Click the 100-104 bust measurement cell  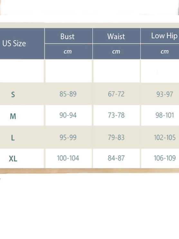(68, 158)
